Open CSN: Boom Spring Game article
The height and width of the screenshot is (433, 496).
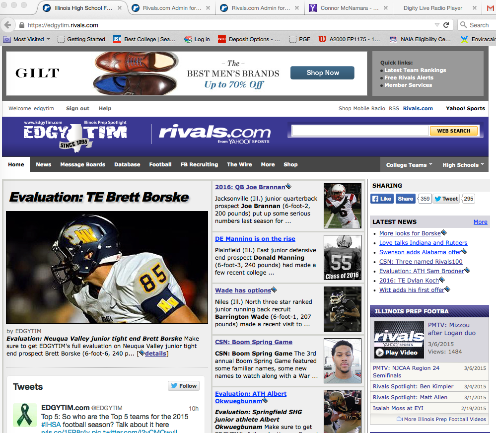254,342
